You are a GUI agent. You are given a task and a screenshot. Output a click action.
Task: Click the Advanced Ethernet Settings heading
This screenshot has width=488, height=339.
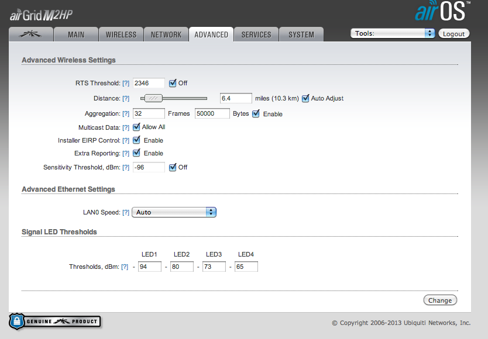pyautogui.click(x=68, y=189)
